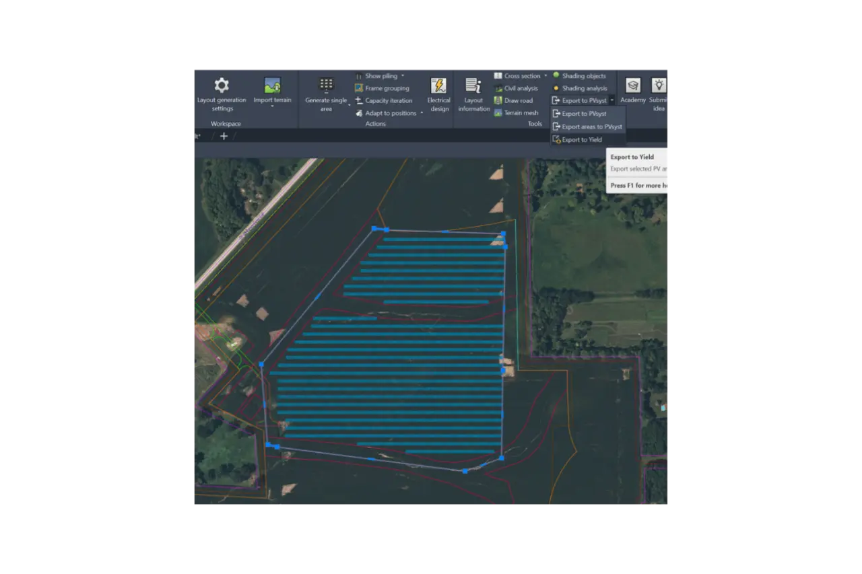Viewport: 862px width, 574px height.
Task: Open Layout generation settings gear
Action: (222, 85)
